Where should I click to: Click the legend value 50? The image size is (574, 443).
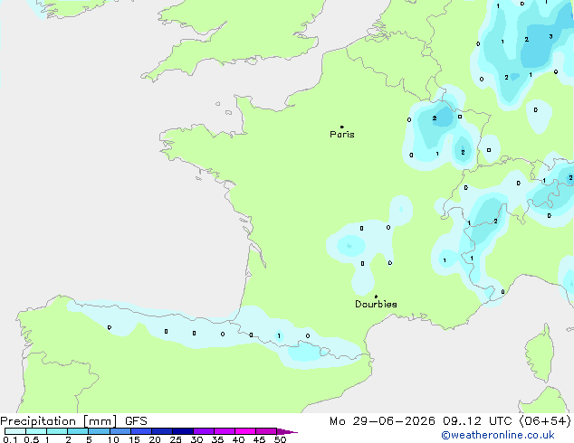(280, 439)
